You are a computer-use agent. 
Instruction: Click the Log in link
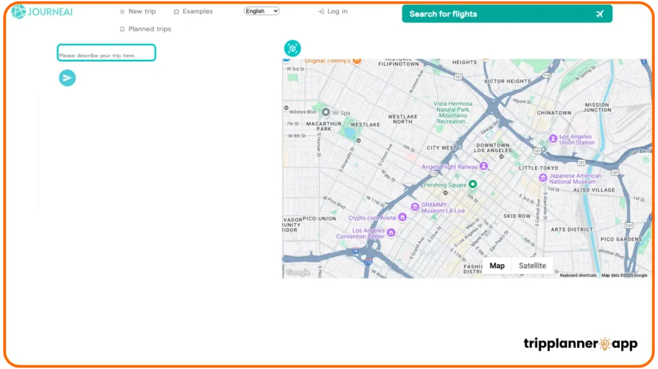(x=333, y=12)
